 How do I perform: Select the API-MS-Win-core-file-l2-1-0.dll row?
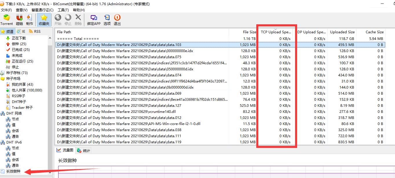click(x=220, y=124)
